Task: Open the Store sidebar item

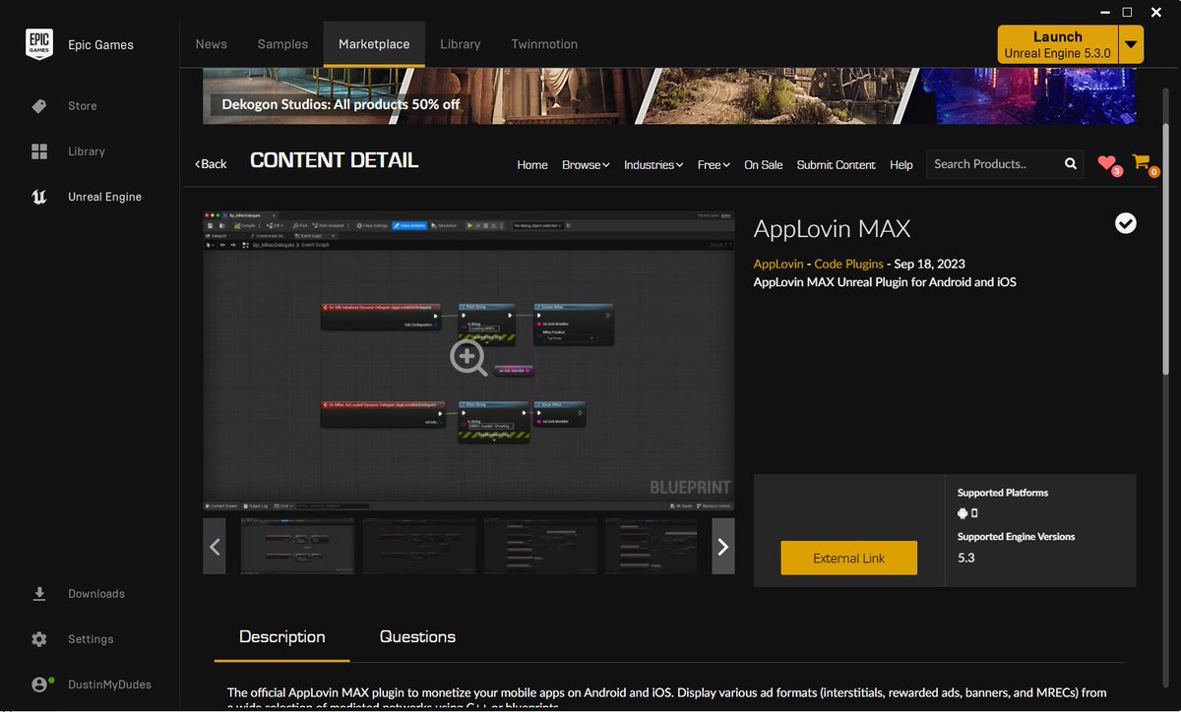Action: (x=65, y=106)
